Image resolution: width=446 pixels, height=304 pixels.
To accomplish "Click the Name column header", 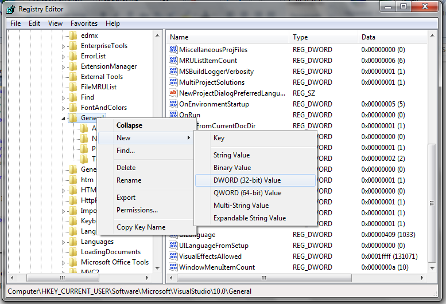I will [227, 37].
